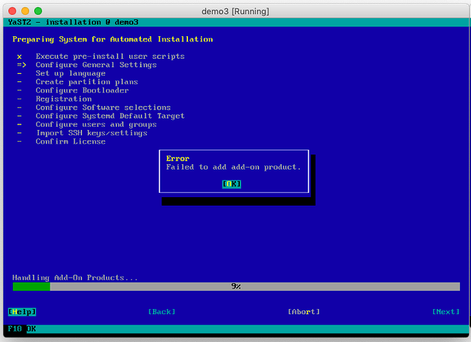Click the F10 OK shortcut label

click(22, 329)
